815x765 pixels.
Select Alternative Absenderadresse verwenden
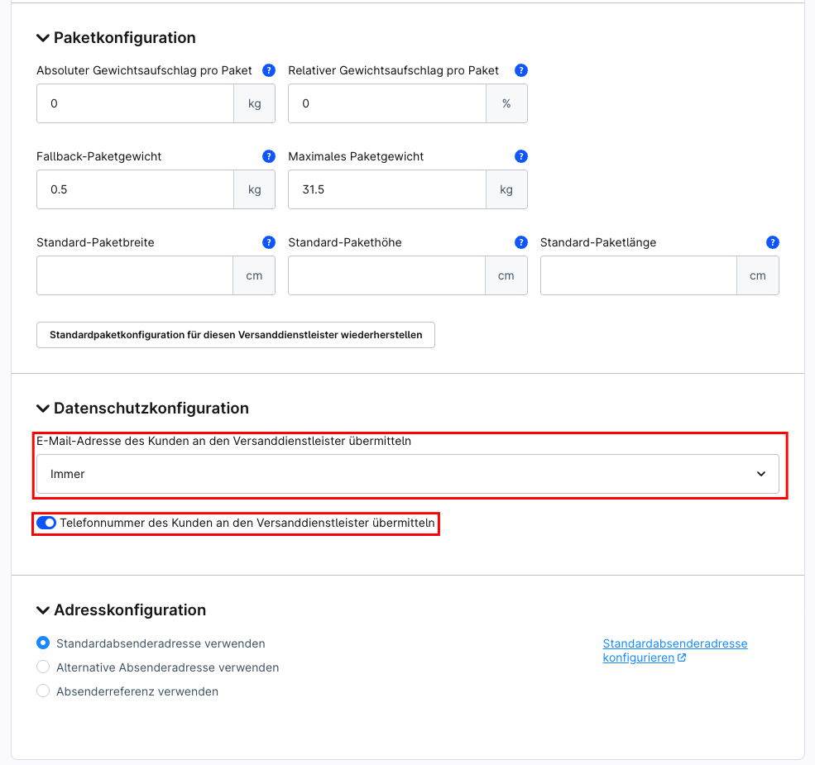tap(42, 666)
